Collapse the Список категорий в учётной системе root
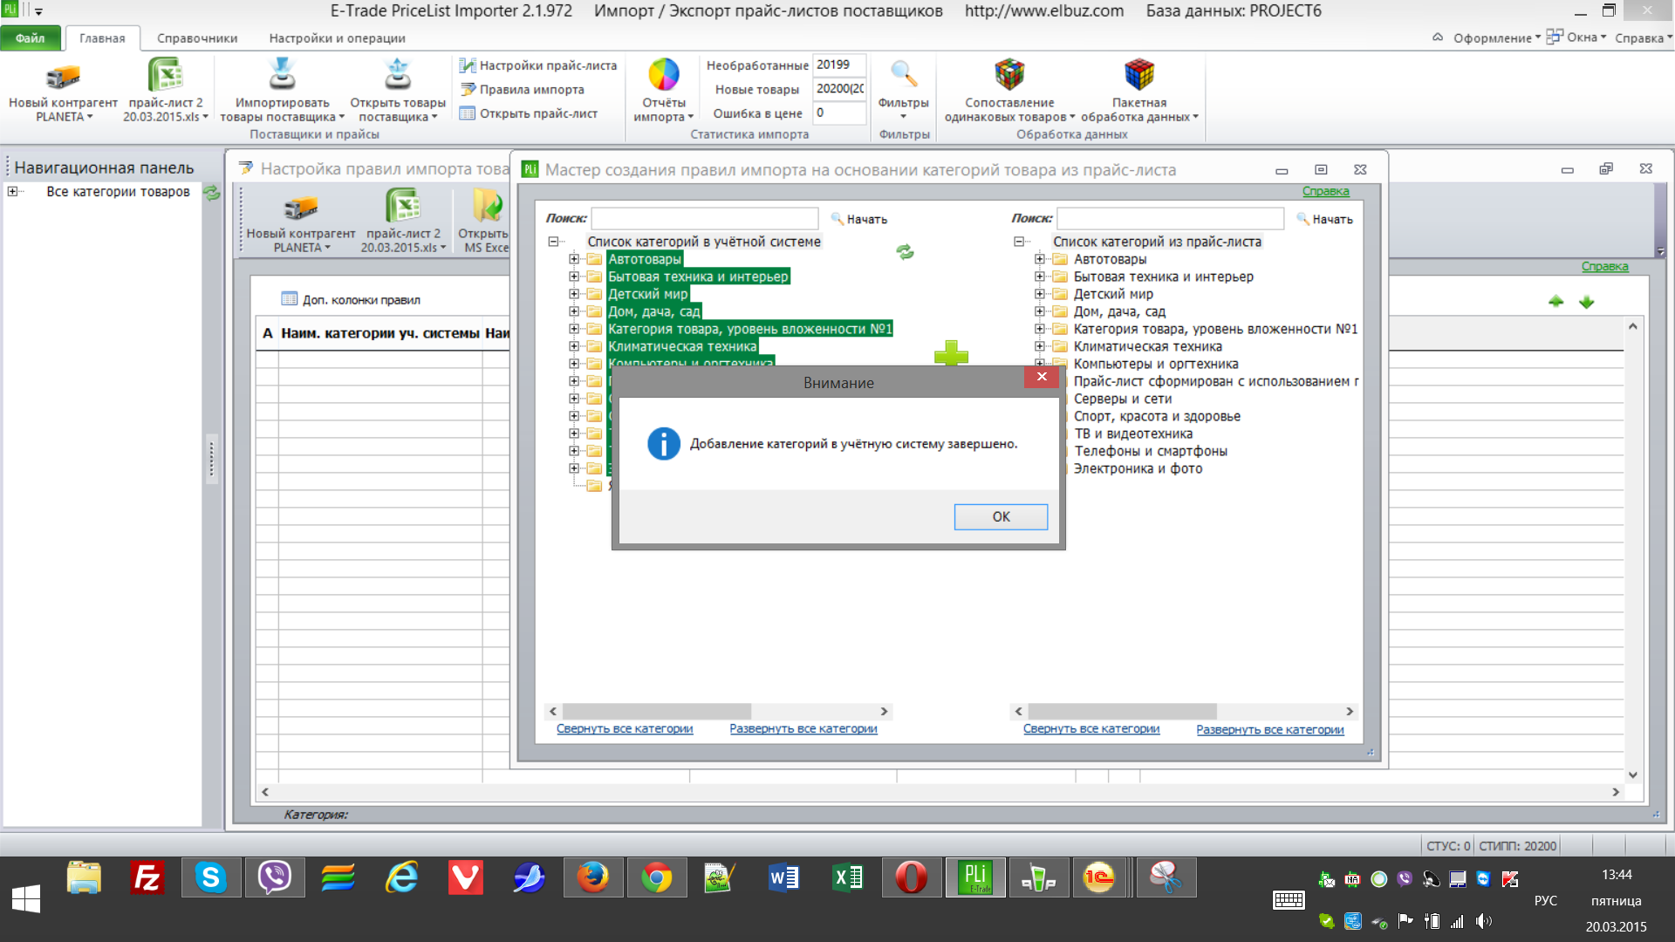Image resolution: width=1675 pixels, height=942 pixels. pos(553,242)
